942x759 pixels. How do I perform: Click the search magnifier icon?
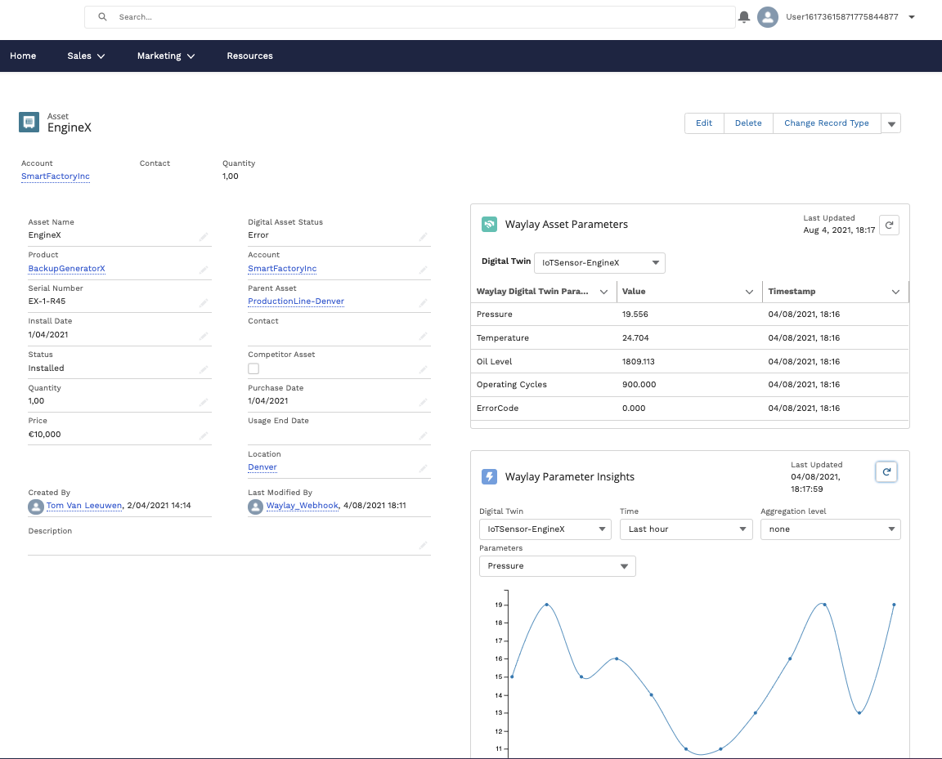103,17
